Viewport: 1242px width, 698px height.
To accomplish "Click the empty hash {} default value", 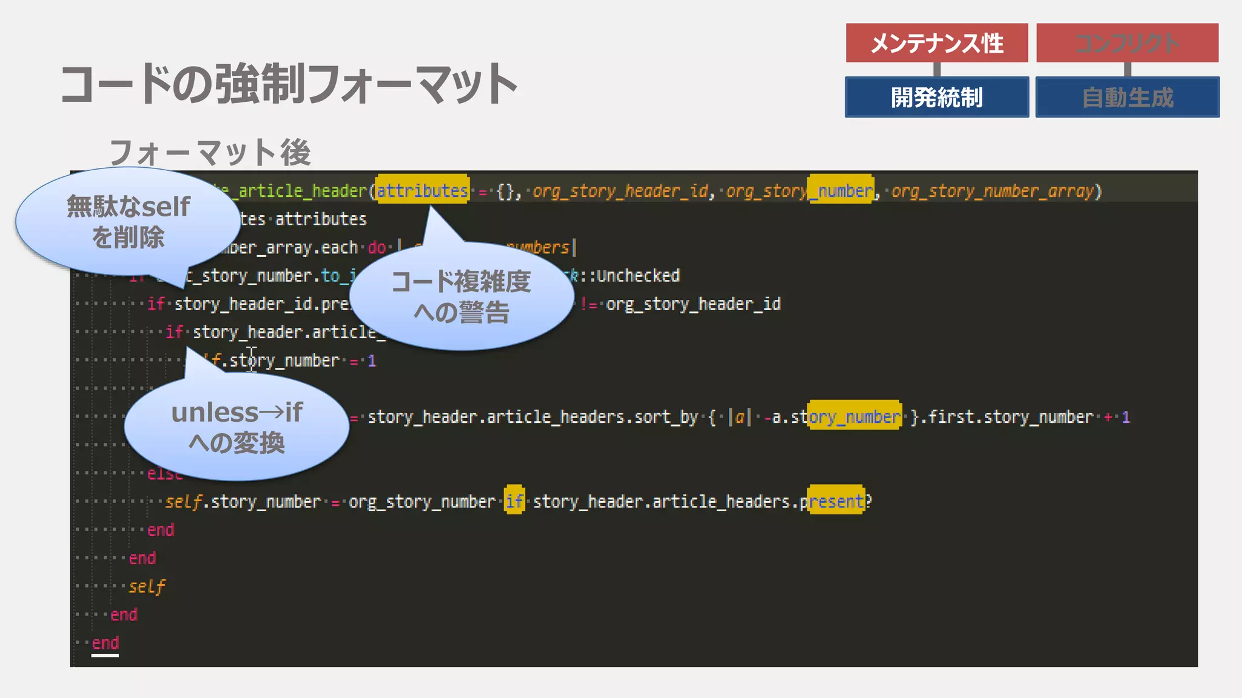I will point(505,191).
